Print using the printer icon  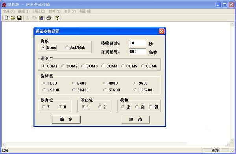coord(49,18)
